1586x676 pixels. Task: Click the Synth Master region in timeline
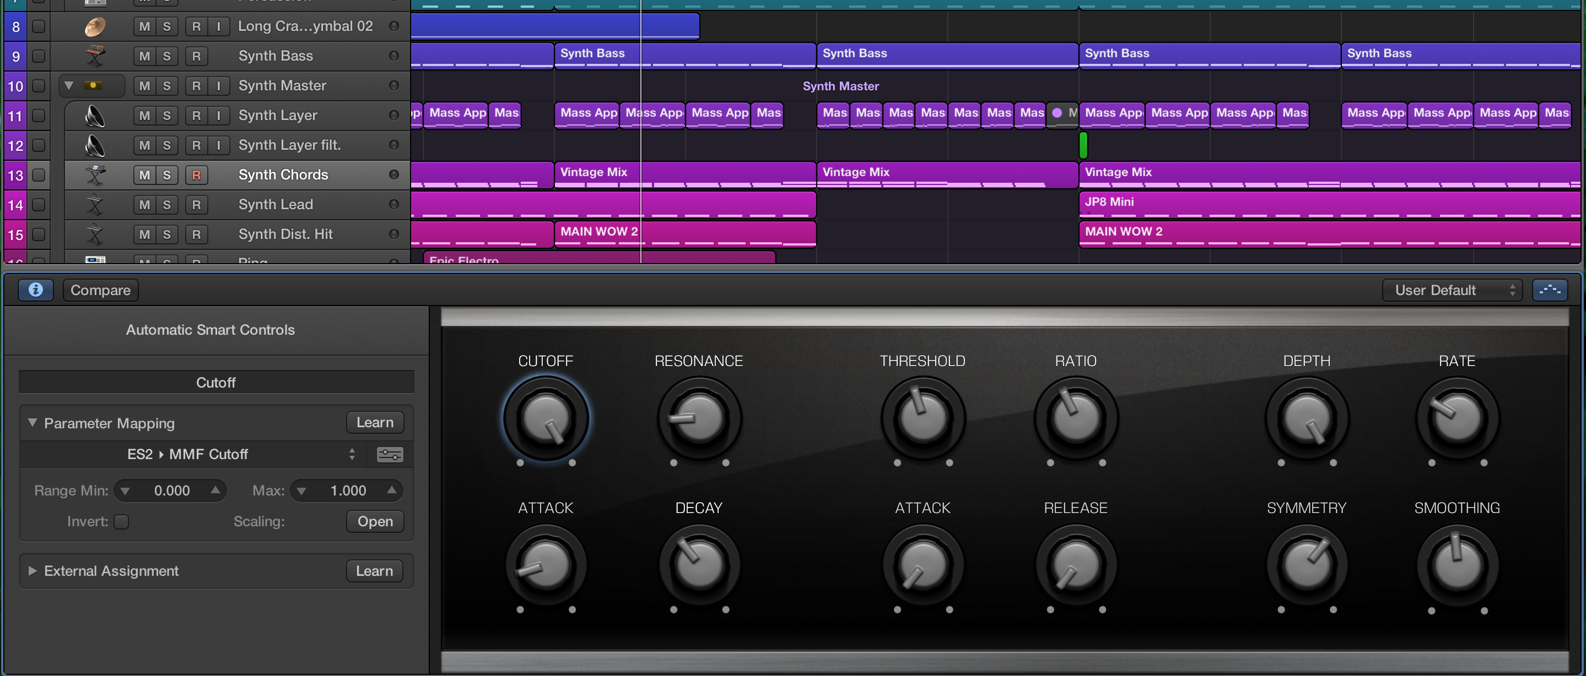pyautogui.click(x=841, y=86)
